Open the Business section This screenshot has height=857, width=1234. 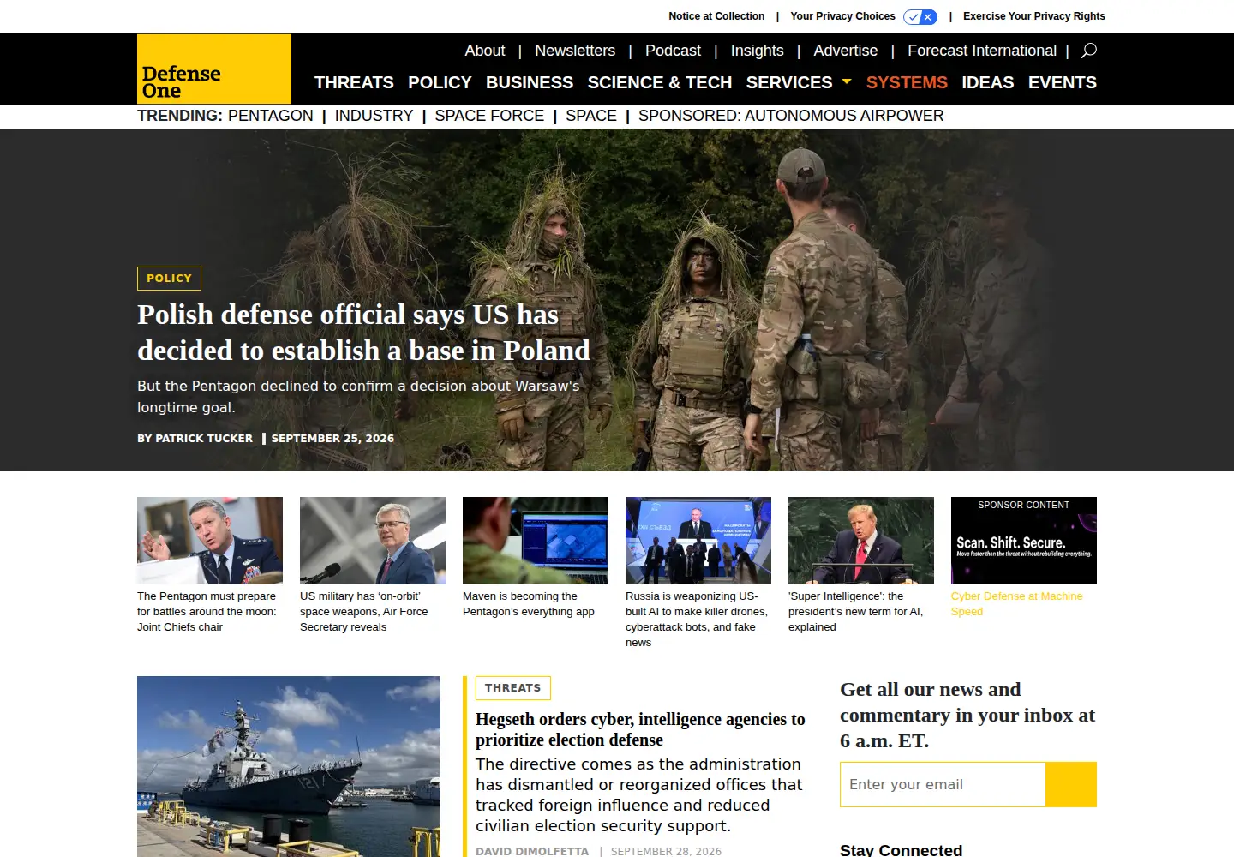point(530,82)
